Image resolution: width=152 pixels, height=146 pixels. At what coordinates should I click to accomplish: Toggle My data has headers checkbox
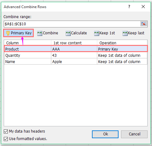[6, 131]
